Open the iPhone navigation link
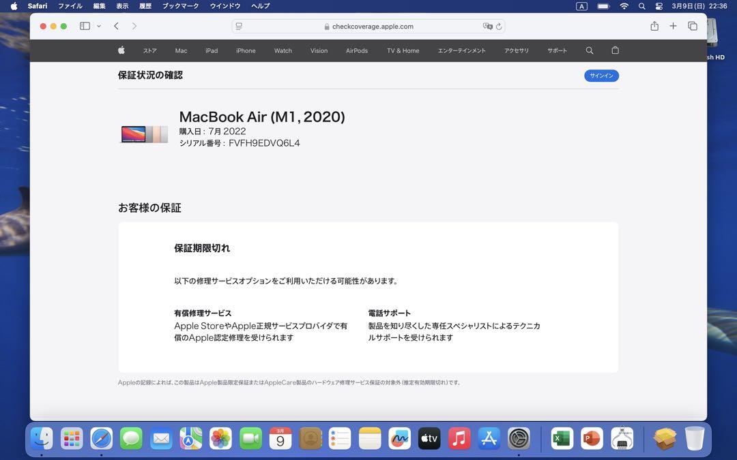This screenshot has height=460, width=737. [246, 50]
